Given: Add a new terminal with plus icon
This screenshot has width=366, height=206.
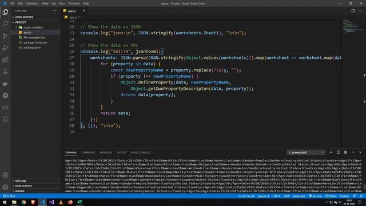Looking at the screenshot, I should point(331,152).
